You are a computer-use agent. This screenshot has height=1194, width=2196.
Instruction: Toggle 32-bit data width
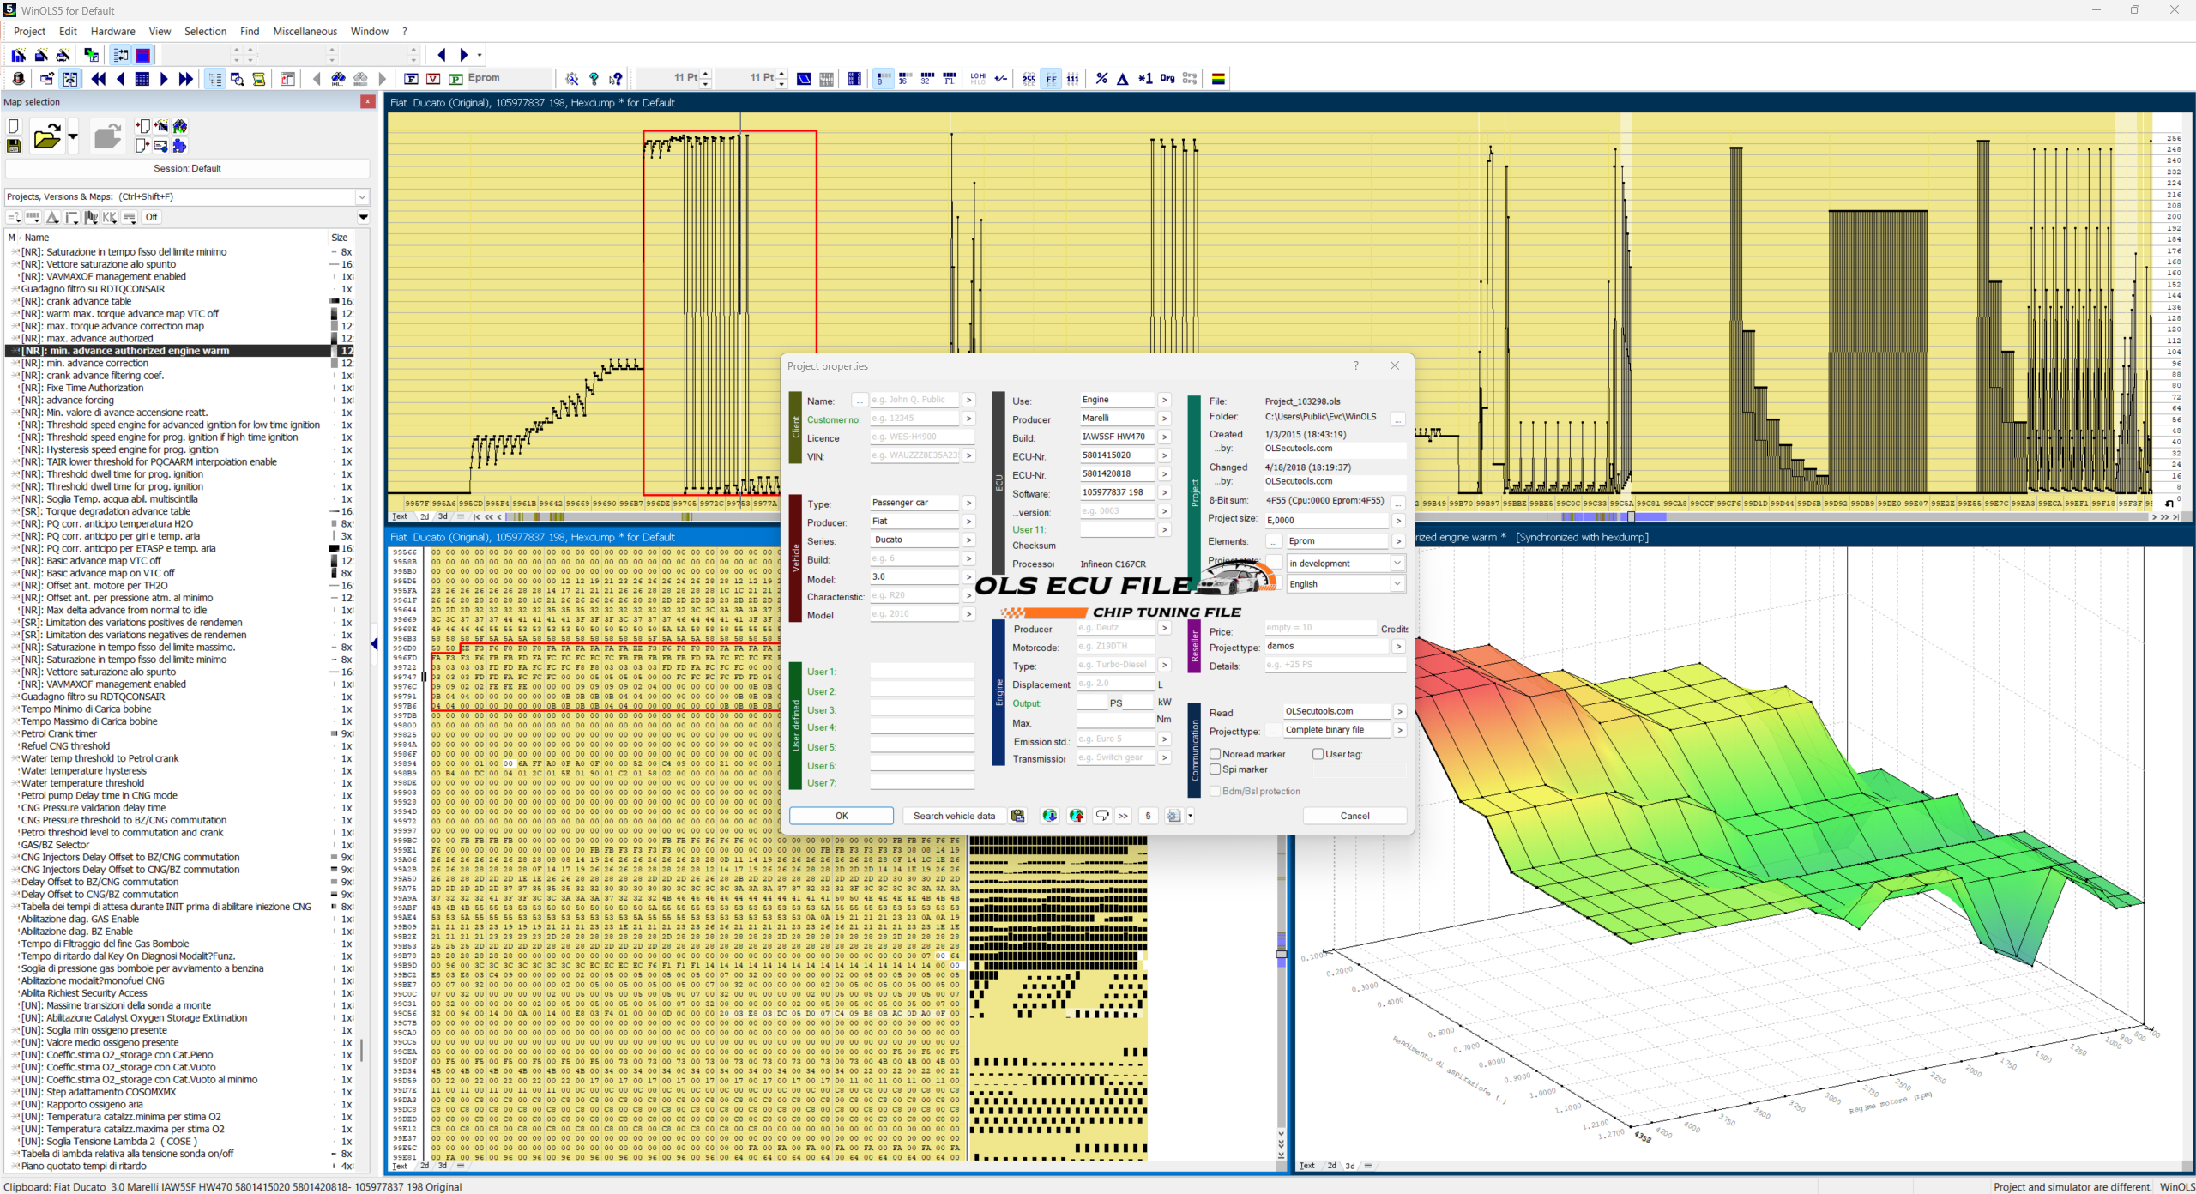(x=926, y=79)
